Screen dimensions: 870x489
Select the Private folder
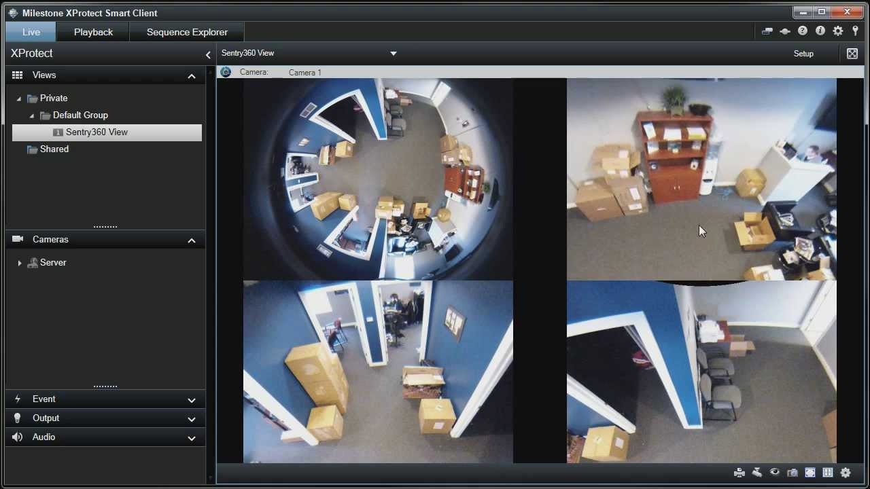pyautogui.click(x=54, y=98)
